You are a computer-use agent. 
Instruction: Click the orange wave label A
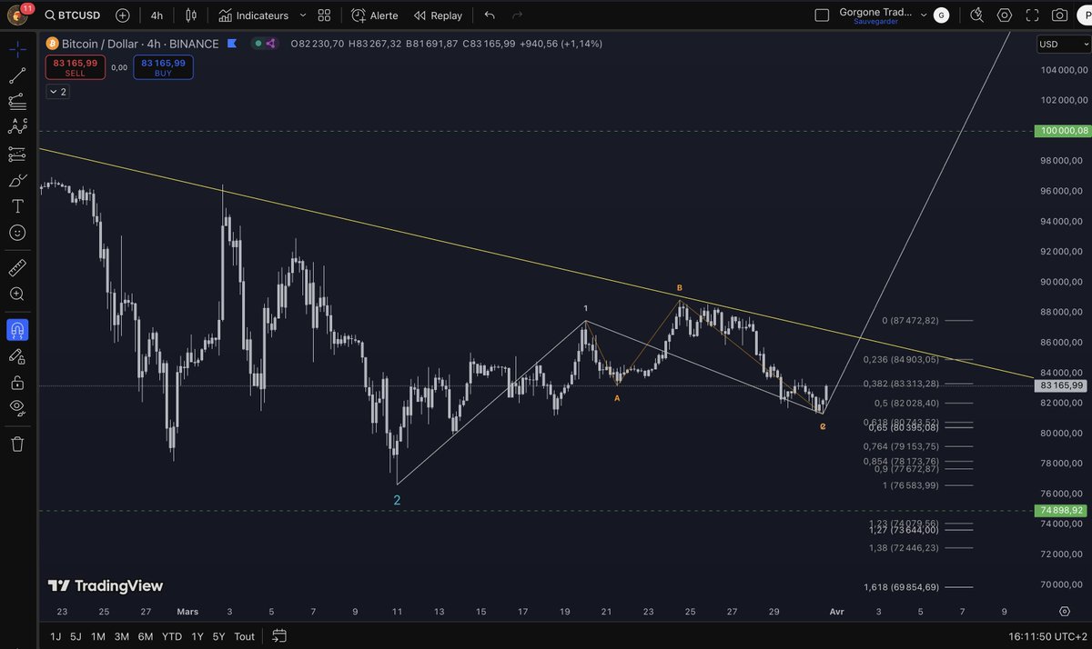616,398
